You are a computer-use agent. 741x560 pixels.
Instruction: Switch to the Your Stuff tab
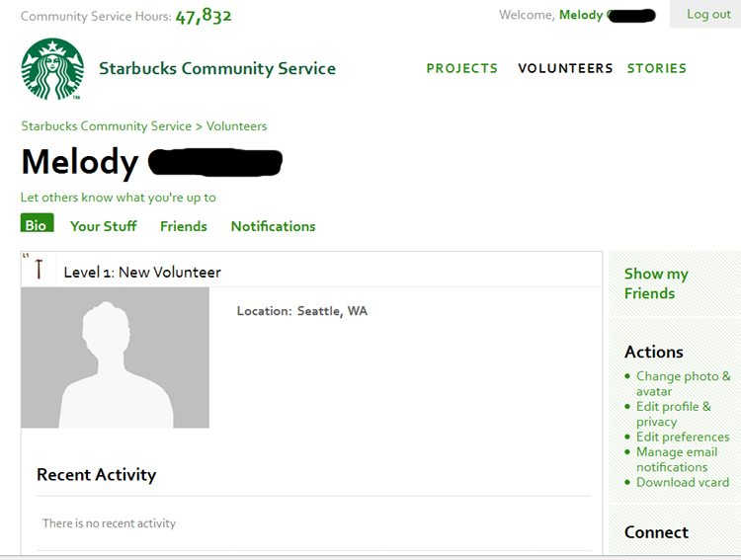click(x=103, y=226)
